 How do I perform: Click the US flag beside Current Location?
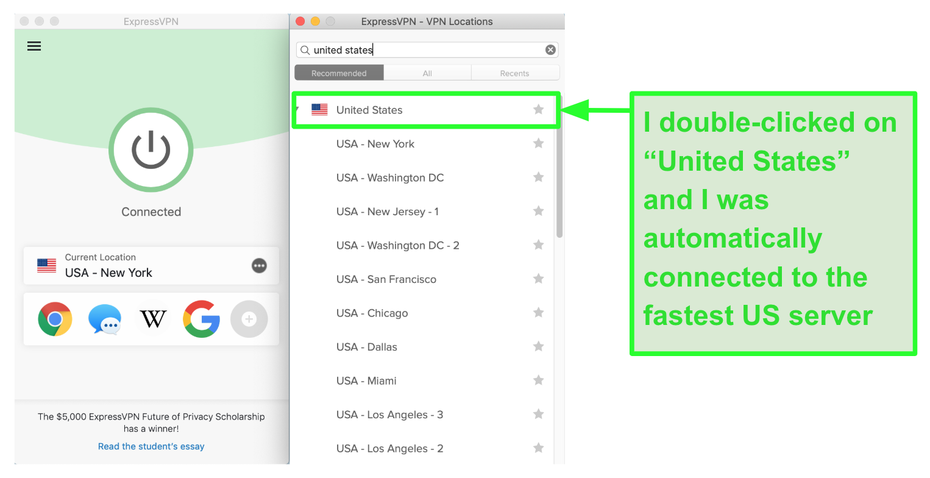[x=46, y=266]
